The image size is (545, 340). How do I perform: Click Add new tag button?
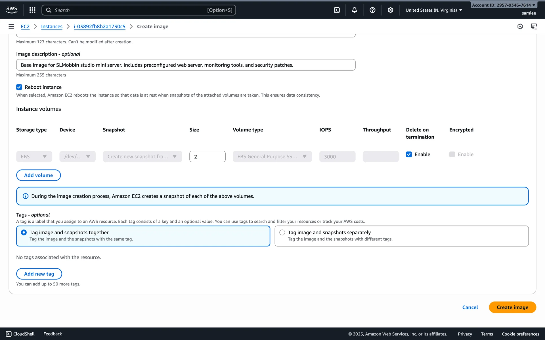(x=39, y=274)
